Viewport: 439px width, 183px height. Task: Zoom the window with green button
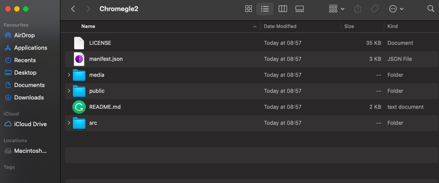coord(26,9)
